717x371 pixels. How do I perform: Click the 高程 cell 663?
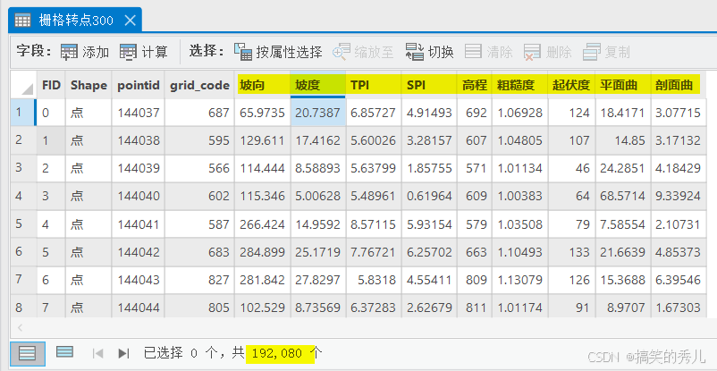point(474,252)
